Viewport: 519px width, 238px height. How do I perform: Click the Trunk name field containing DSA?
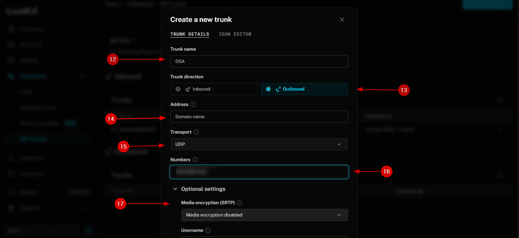[259, 61]
